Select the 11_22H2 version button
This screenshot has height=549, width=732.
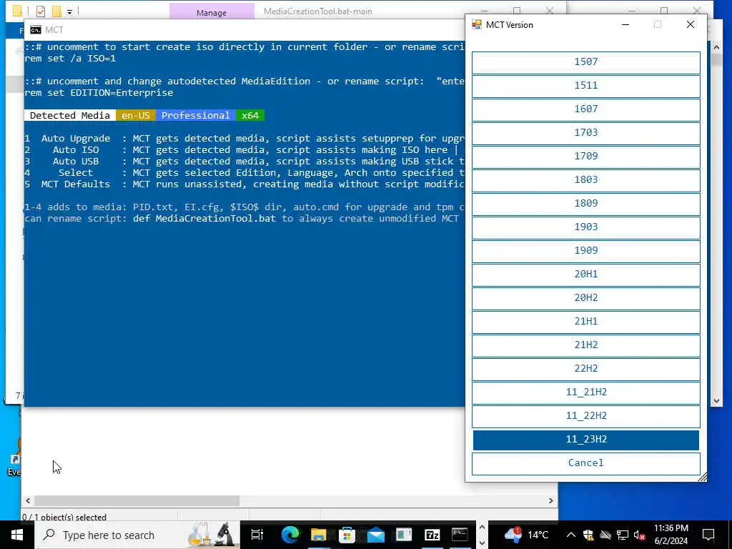tap(586, 416)
